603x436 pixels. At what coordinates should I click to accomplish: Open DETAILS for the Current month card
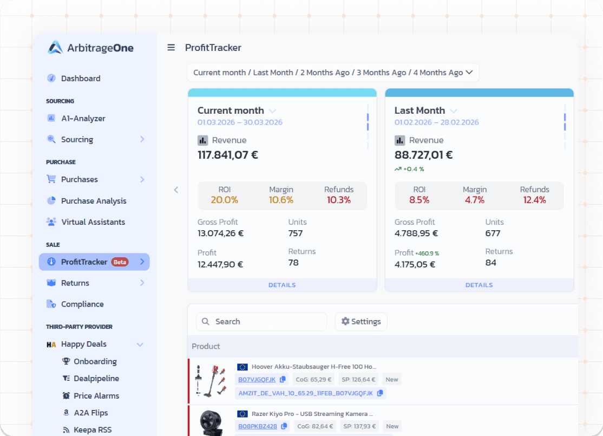(282, 285)
